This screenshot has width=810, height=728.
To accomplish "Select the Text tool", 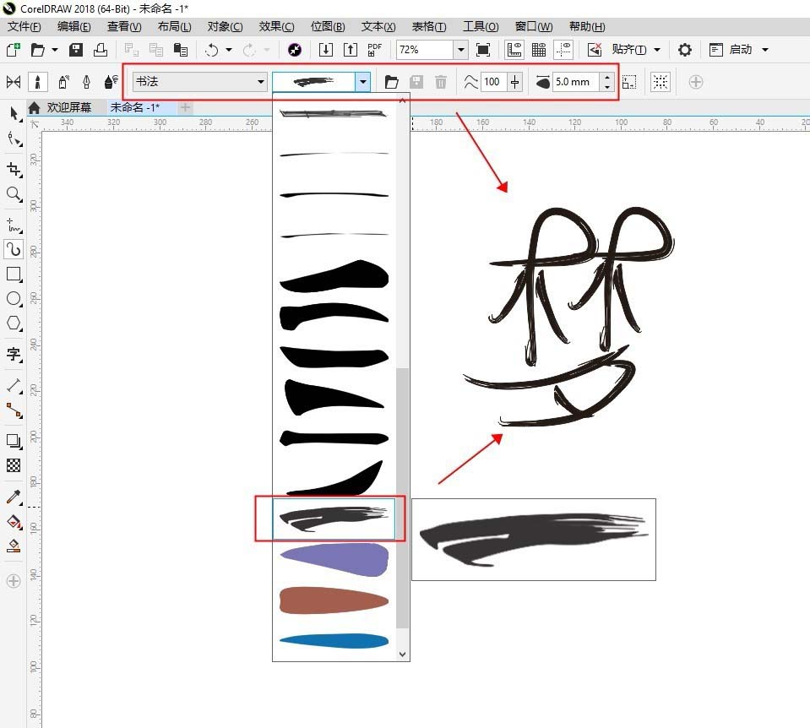I will 14,356.
